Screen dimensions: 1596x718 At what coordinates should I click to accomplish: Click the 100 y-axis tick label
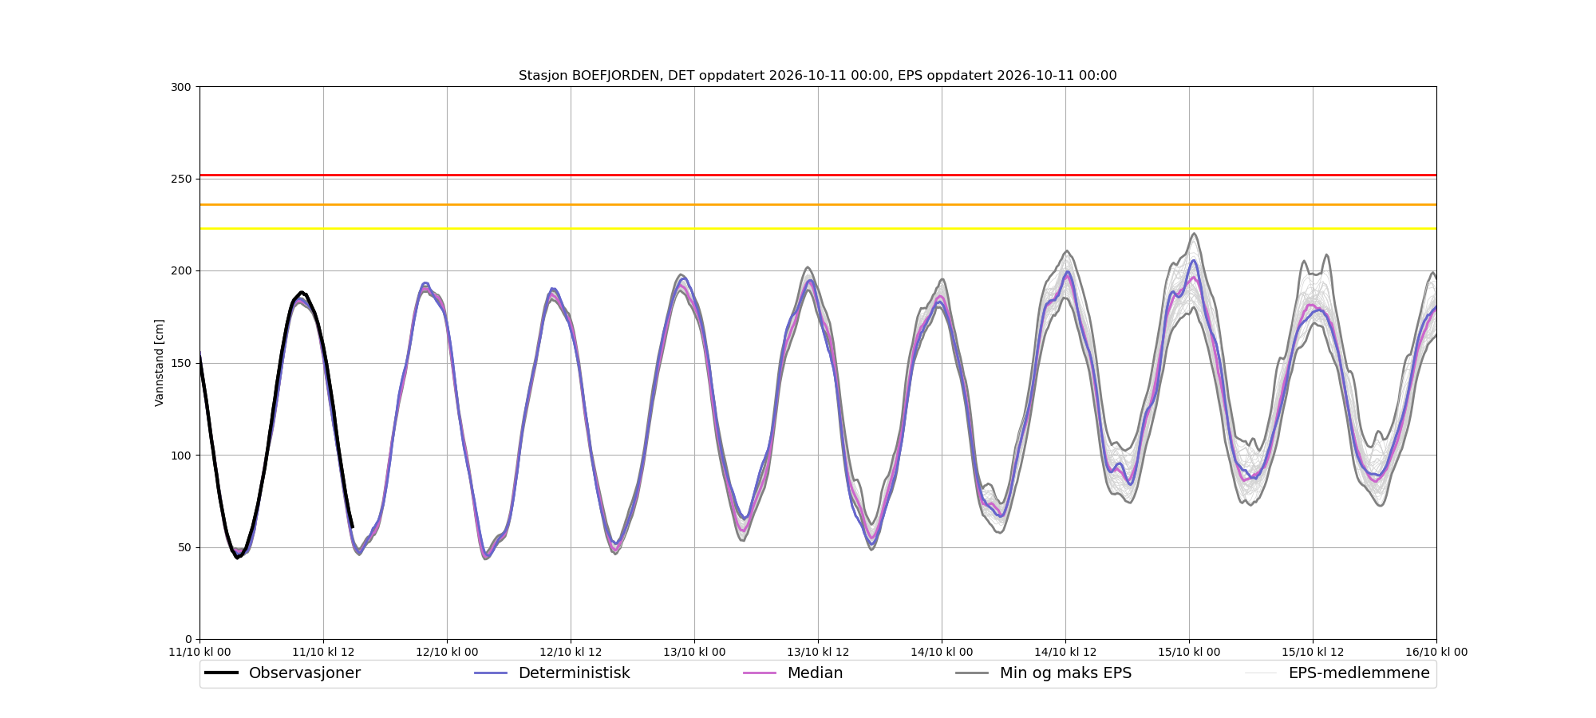coord(182,456)
